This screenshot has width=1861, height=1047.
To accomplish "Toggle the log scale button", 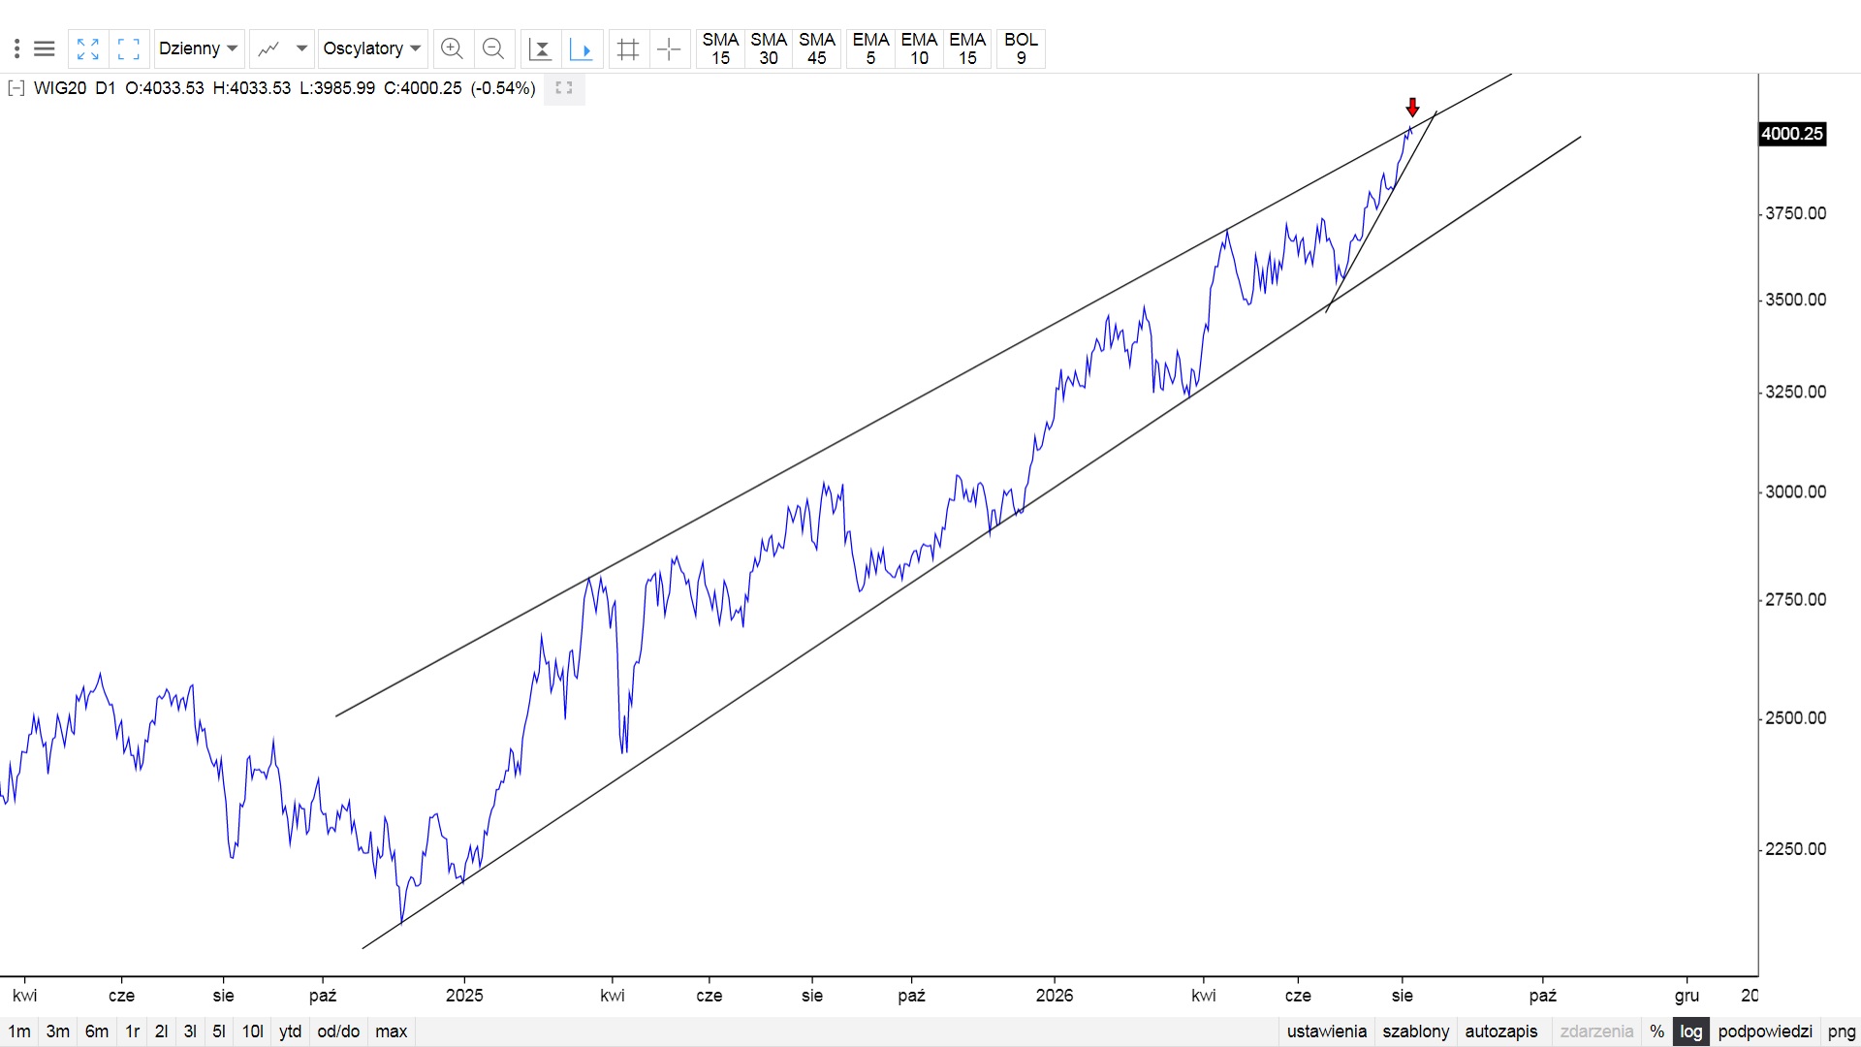I will click(1691, 1031).
